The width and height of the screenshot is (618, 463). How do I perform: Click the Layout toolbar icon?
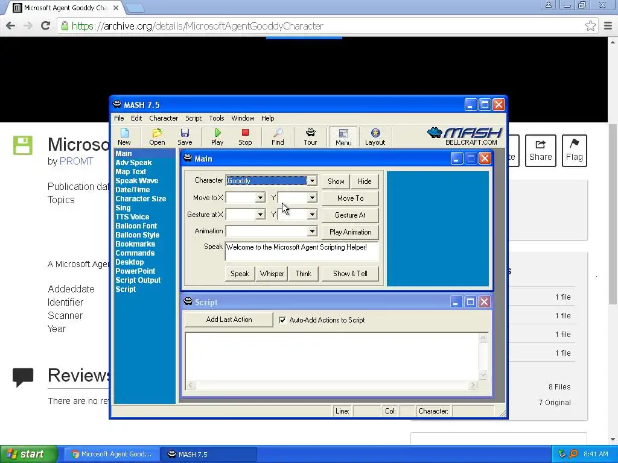click(375, 137)
